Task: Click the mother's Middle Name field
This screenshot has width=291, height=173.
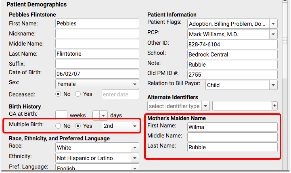Action: [x=232, y=137]
